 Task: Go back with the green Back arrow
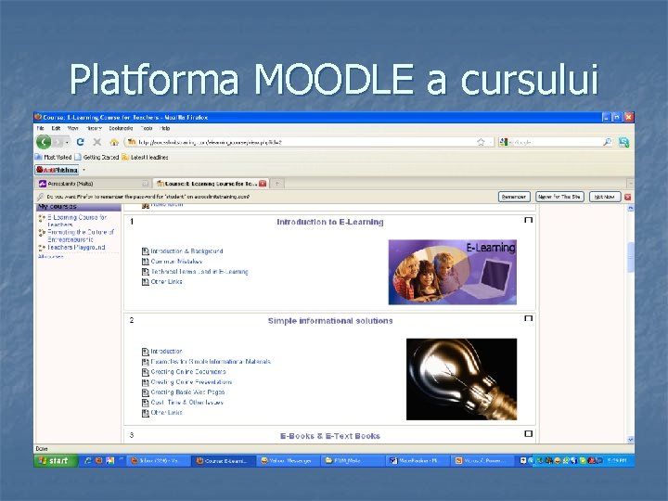click(44, 142)
